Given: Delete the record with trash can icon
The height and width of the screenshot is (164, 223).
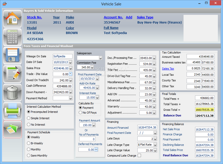Looking at the screenshot, I should point(12,92).
